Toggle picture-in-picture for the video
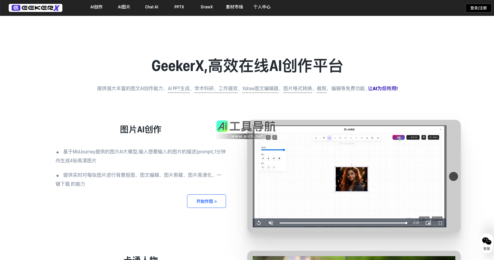The height and width of the screenshot is (260, 494). tap(428, 223)
